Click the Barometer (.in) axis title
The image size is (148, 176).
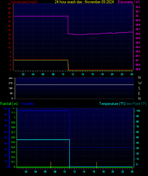click(x=129, y=2)
